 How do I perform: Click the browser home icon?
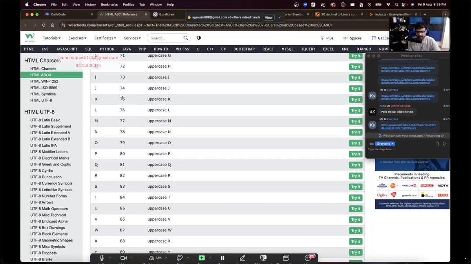[53, 25]
